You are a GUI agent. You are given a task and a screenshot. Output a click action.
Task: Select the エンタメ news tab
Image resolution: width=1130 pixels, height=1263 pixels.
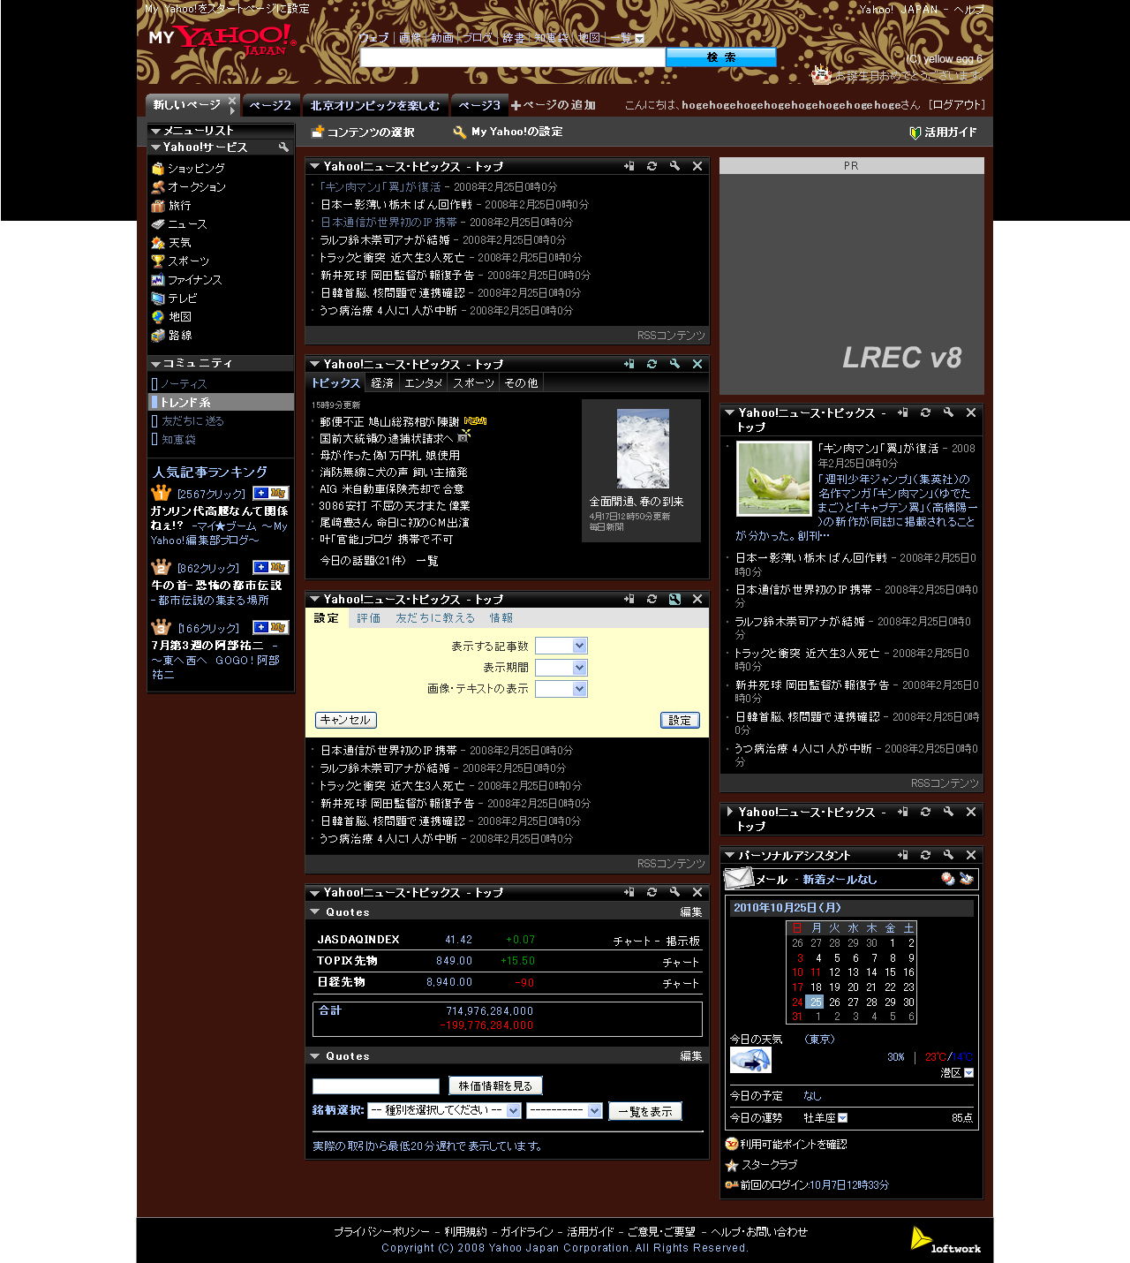424,382
